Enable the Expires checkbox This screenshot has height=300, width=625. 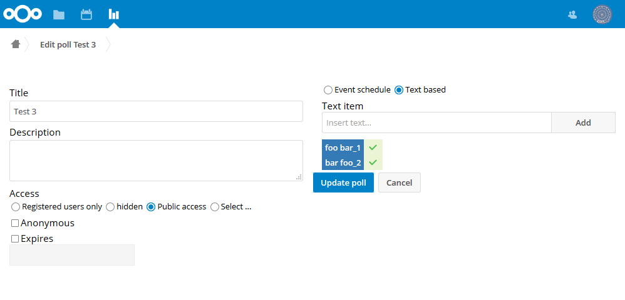pos(15,239)
